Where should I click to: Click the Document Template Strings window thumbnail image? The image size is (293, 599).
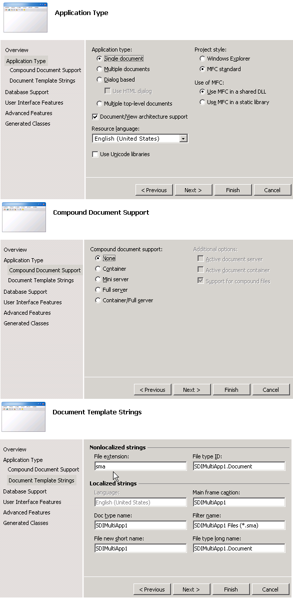point(23,417)
